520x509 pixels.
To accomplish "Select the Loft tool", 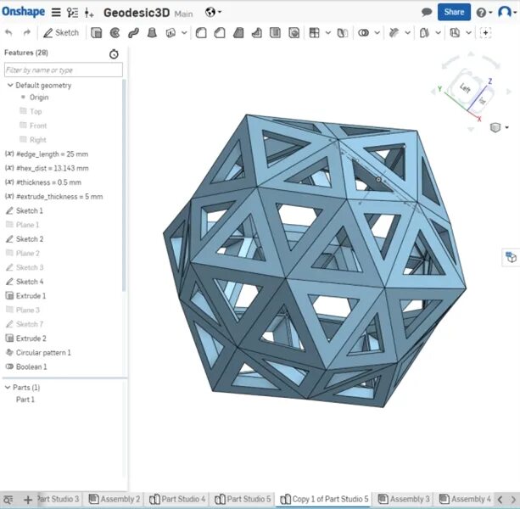I will (152, 33).
